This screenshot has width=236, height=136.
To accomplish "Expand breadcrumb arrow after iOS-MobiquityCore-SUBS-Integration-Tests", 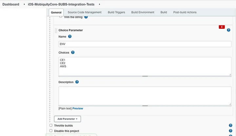I will coord(99,4).
